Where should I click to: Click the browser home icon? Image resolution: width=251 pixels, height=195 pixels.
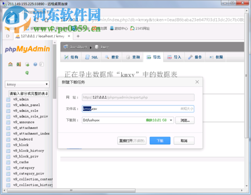click(x=46, y=20)
